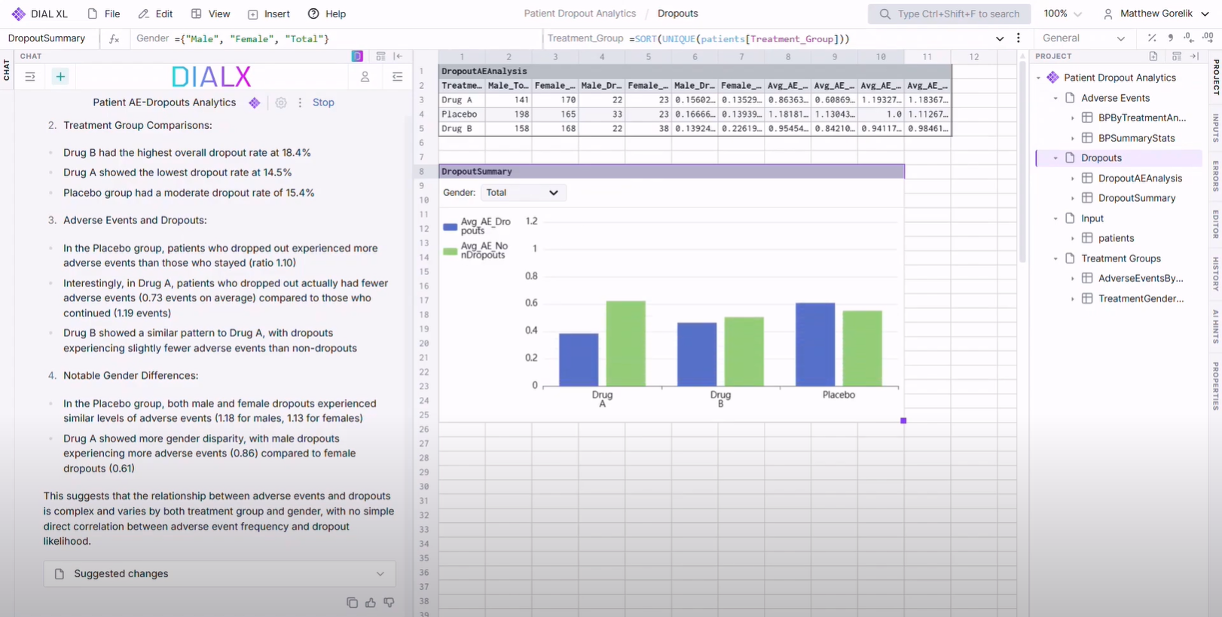
Task: Open the chat conversation settings gear
Action: tap(281, 103)
